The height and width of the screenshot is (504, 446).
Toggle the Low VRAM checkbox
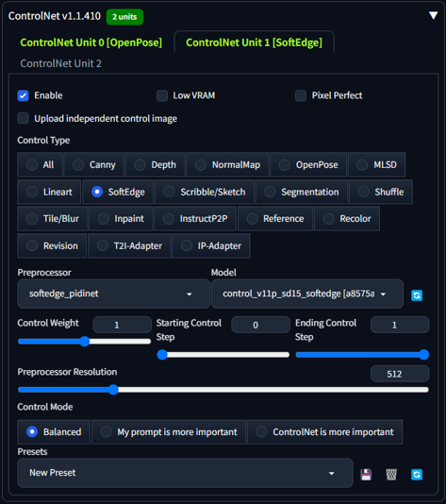click(162, 95)
